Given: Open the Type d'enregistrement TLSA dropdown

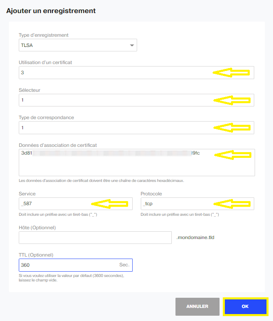Looking at the screenshot, I should pyautogui.click(x=78, y=45).
